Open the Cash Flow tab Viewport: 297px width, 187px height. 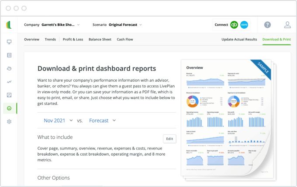125,40
